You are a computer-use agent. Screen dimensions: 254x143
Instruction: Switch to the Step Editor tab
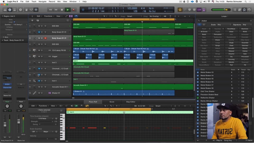130,102
